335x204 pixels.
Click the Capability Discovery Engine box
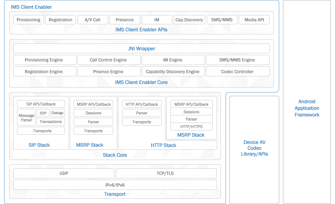click(x=173, y=71)
